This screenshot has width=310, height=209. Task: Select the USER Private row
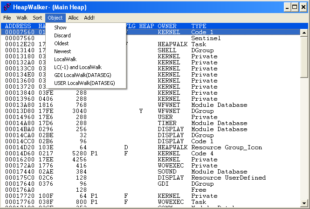pos(151,117)
